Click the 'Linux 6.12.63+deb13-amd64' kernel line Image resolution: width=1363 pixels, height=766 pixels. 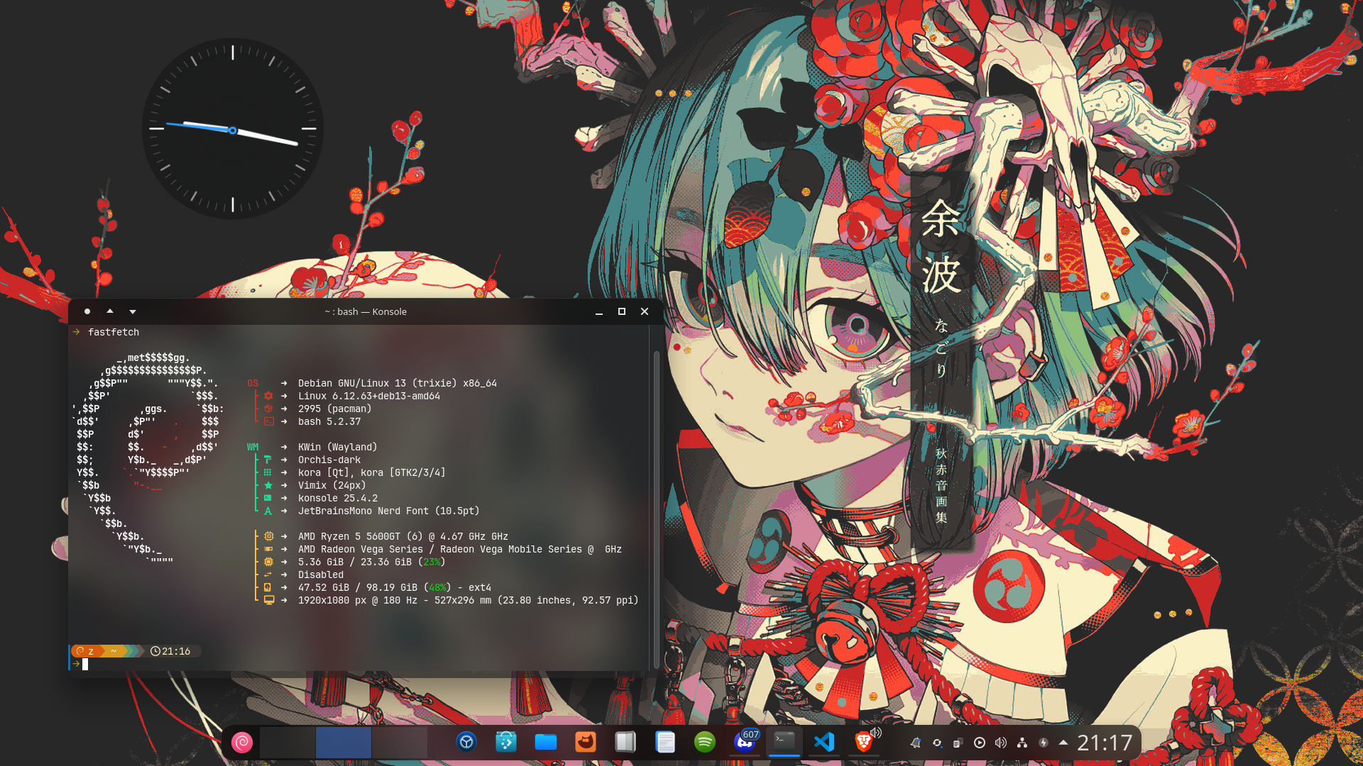[x=369, y=396]
